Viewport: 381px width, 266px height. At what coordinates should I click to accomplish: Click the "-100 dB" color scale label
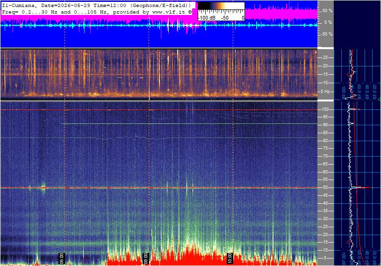point(207,18)
